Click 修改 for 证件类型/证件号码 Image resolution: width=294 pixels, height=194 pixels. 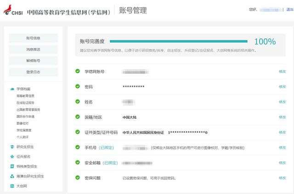pyautogui.click(x=282, y=133)
